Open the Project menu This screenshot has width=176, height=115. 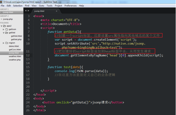(x=58, y=6)
